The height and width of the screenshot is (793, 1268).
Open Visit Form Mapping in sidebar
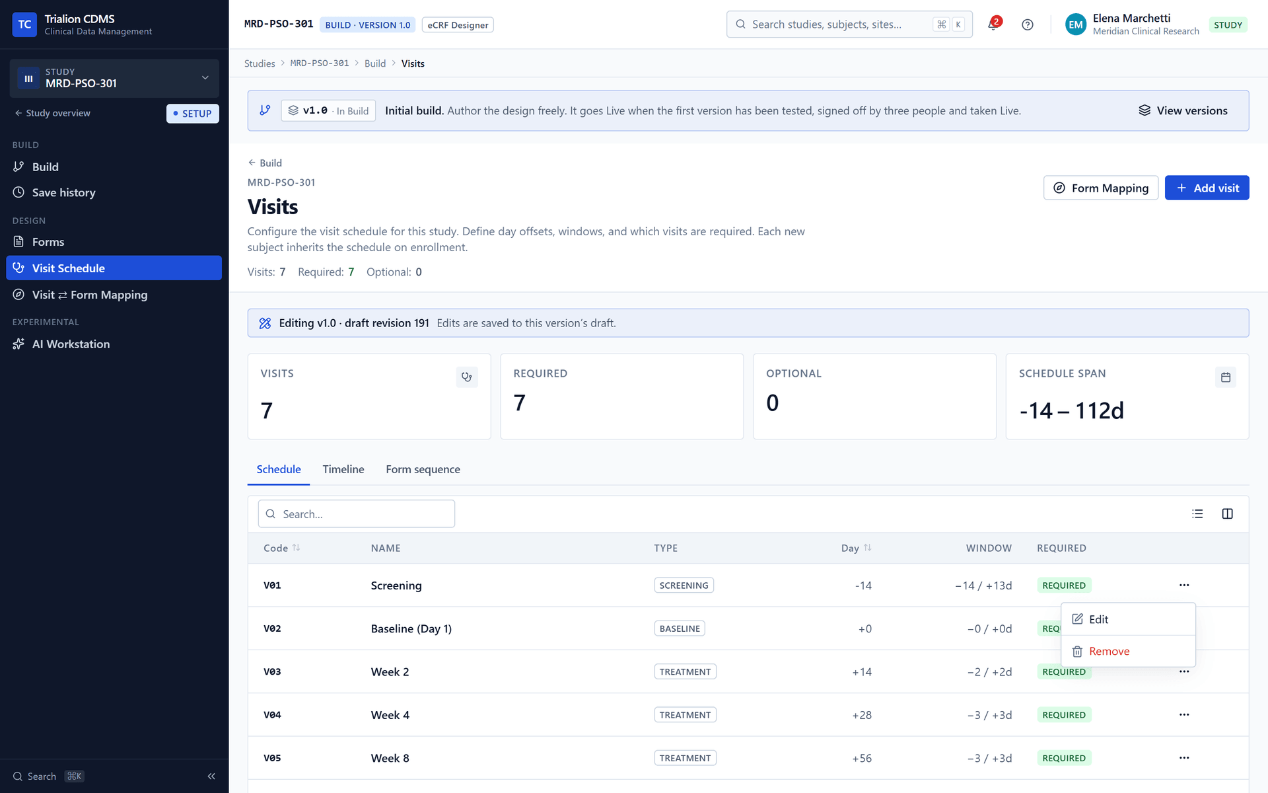click(x=114, y=295)
